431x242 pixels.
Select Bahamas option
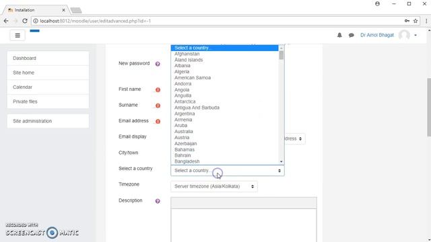click(x=224, y=149)
